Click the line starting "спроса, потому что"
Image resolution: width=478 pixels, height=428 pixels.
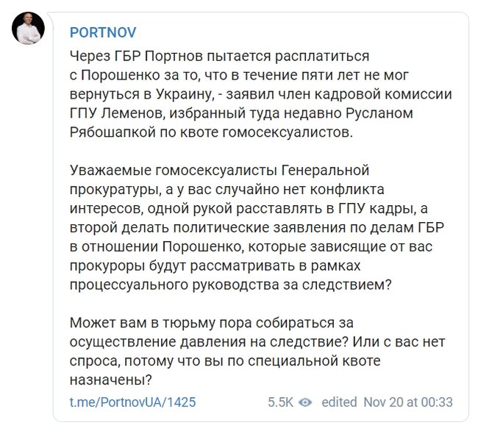click(225, 361)
